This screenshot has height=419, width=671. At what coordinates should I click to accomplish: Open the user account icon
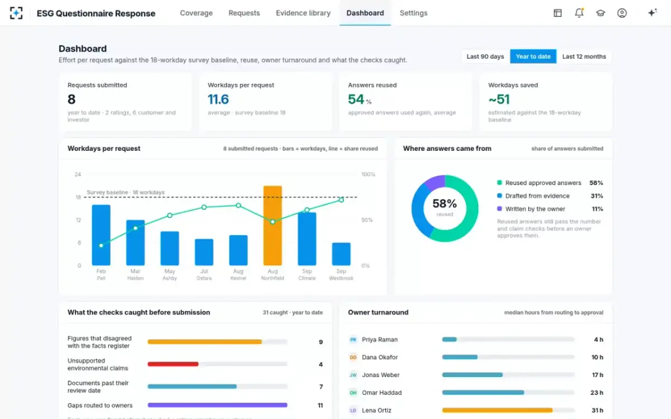pyautogui.click(x=622, y=13)
